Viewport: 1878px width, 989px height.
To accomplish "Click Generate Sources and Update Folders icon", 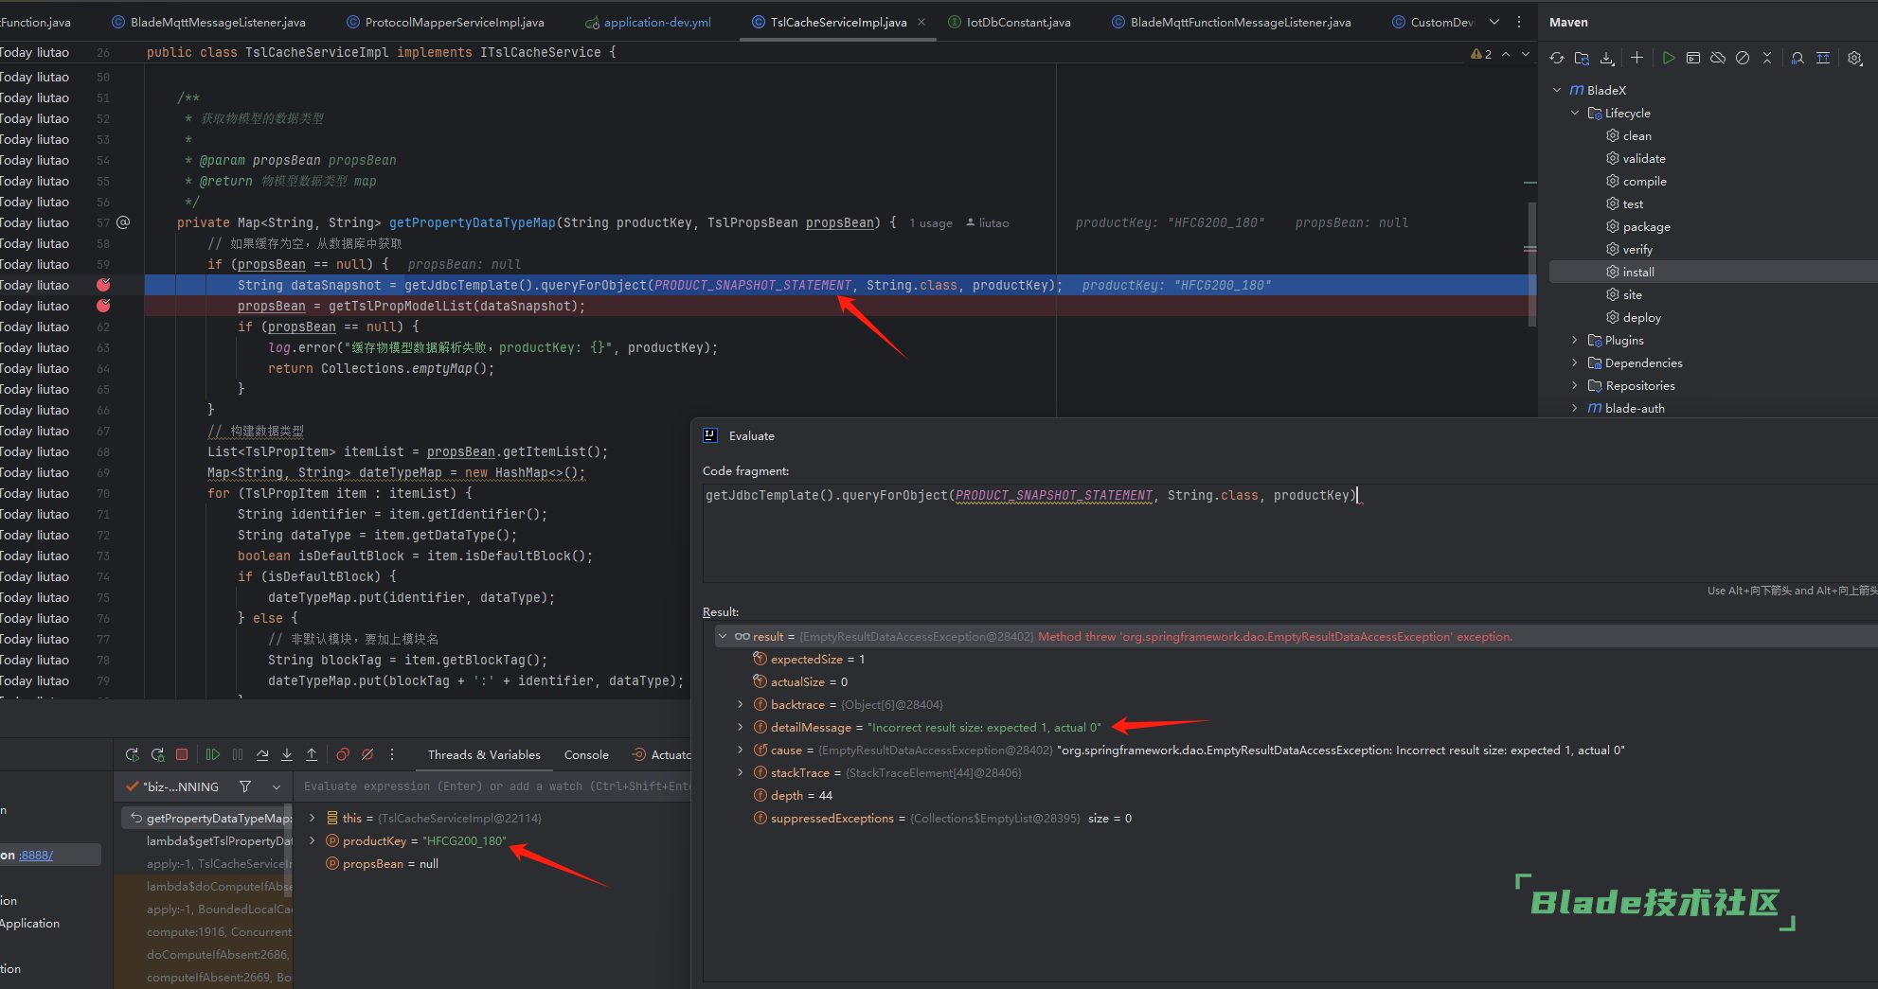I will [x=1582, y=58].
